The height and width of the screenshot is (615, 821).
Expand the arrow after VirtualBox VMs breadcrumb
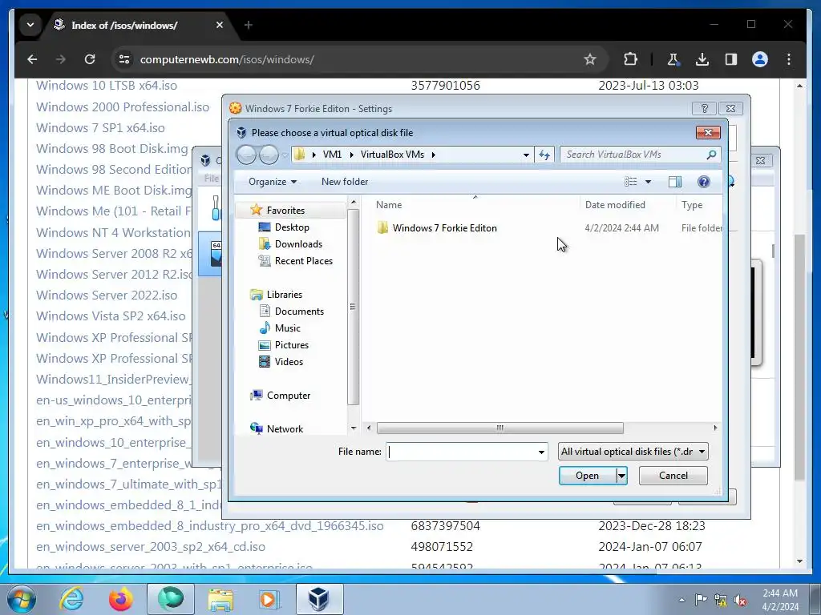pyautogui.click(x=434, y=155)
